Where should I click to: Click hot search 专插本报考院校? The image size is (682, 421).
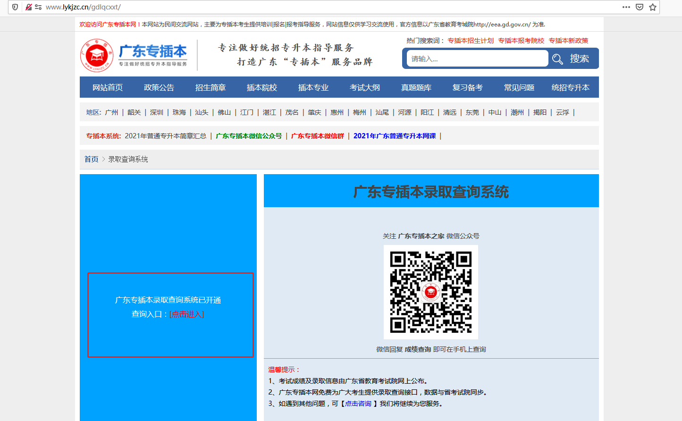521,41
